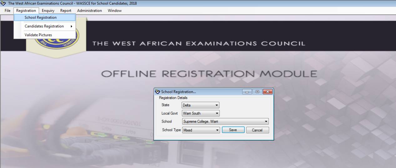
Task: Expand the Candidates Registration submenu
Action: (x=45, y=26)
